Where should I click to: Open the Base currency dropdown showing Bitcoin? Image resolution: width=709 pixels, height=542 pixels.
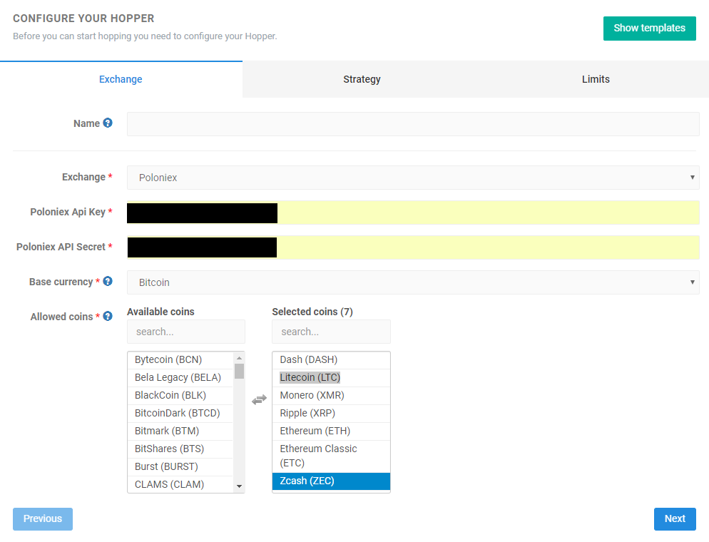pos(413,282)
